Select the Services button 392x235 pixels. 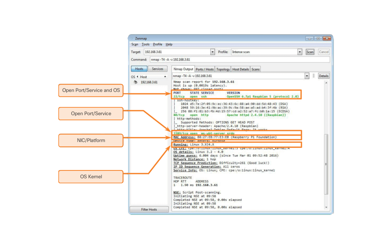pyautogui.click(x=157, y=69)
